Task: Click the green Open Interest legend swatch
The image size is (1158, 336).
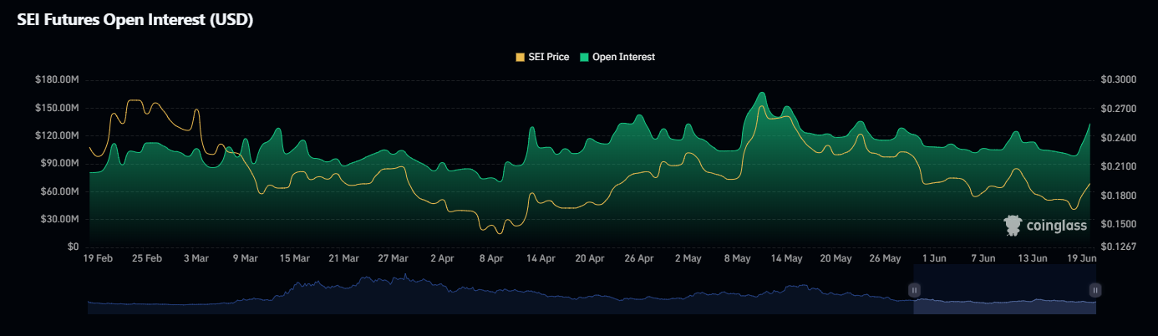Action: pyautogui.click(x=584, y=57)
